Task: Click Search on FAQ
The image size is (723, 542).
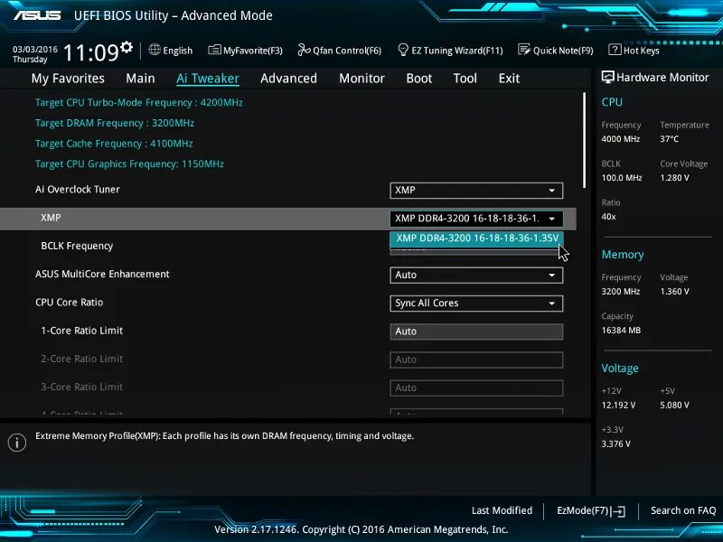Action: click(683, 510)
